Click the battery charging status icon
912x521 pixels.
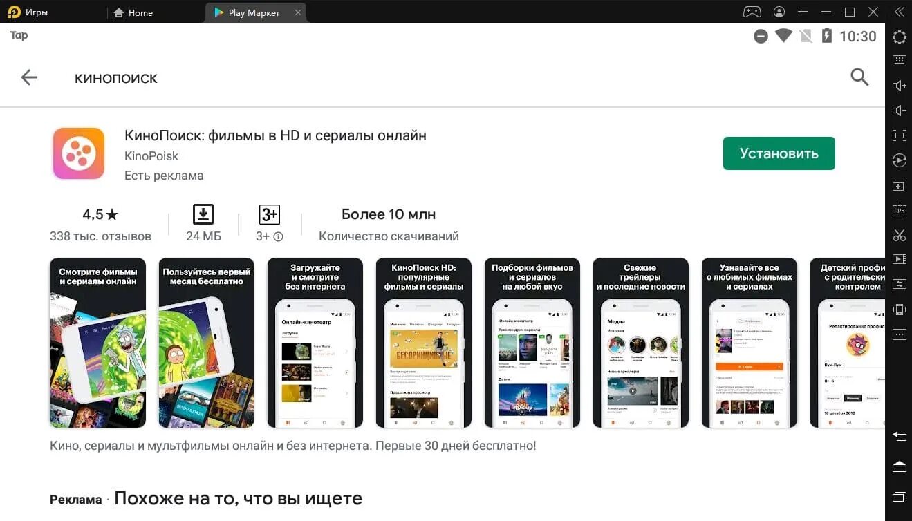tap(826, 36)
